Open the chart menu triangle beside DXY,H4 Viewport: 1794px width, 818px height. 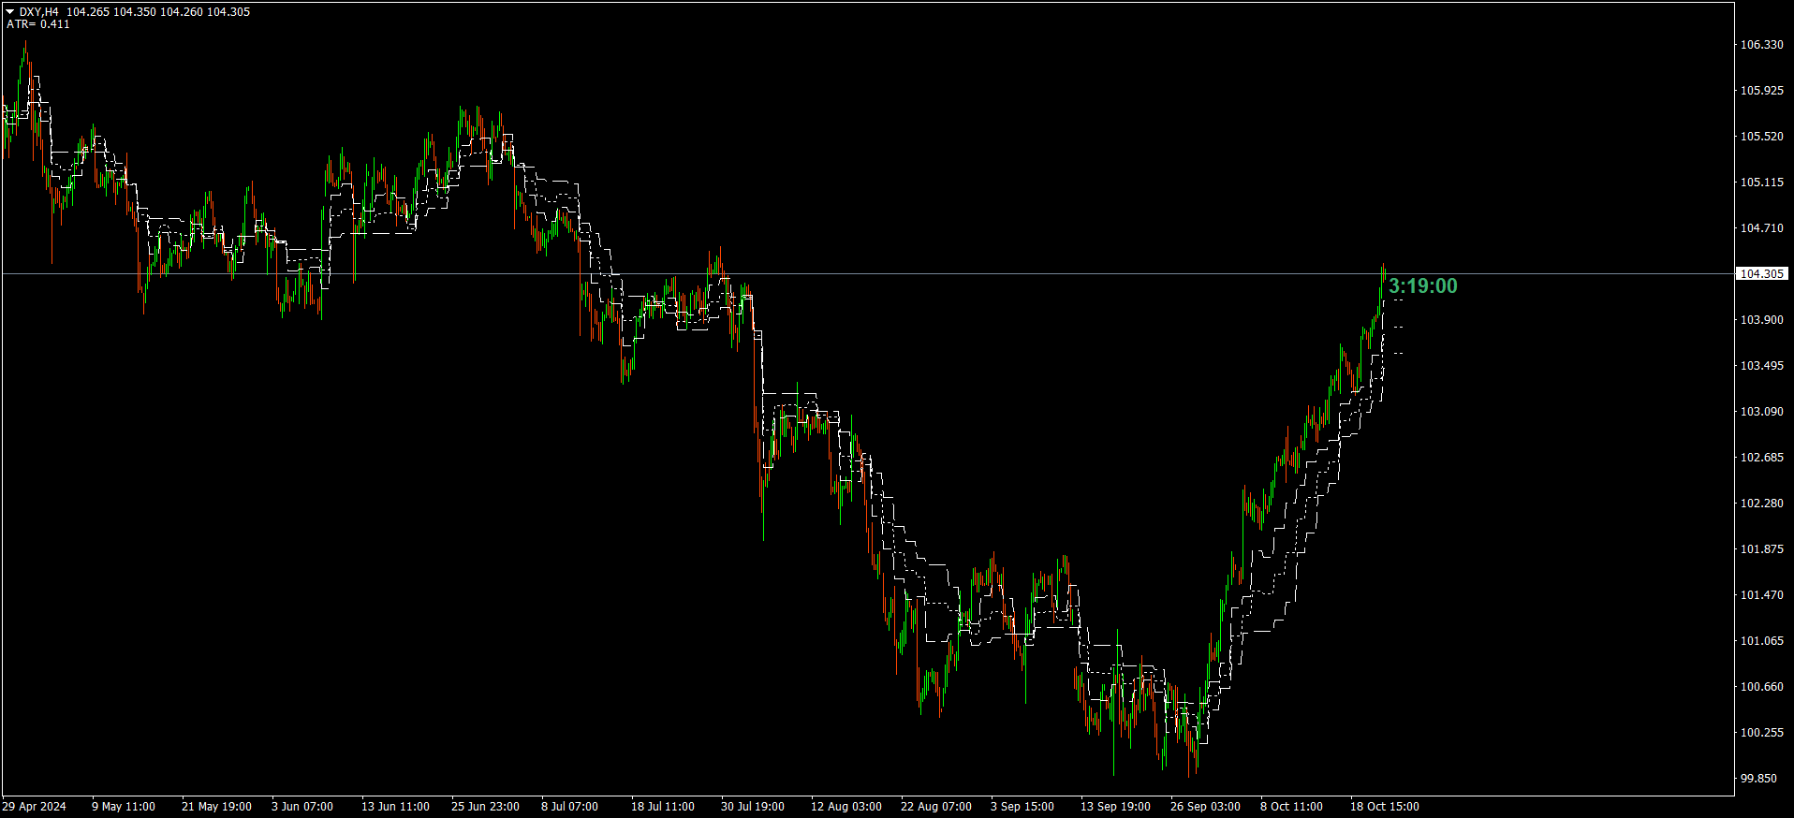[x=10, y=12]
